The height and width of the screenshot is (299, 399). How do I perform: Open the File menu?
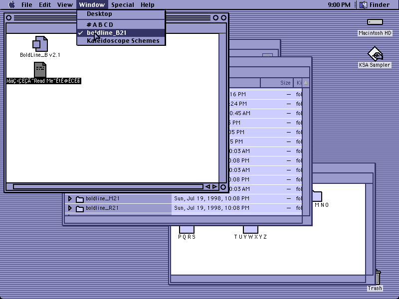pos(27,4)
